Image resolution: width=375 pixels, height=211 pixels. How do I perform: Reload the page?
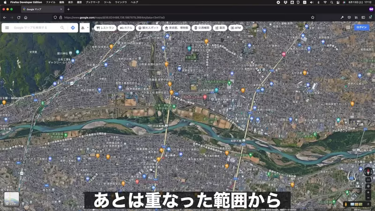(19, 17)
